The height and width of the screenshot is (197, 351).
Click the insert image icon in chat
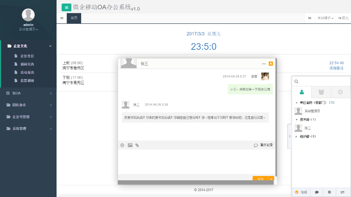[130, 145]
